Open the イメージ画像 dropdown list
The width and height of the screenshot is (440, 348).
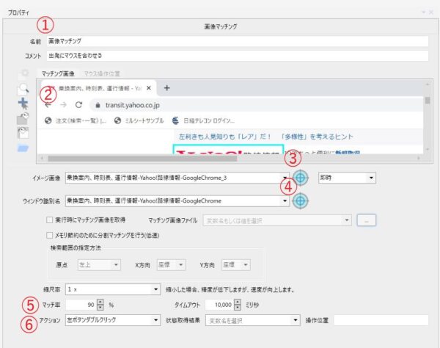point(285,178)
